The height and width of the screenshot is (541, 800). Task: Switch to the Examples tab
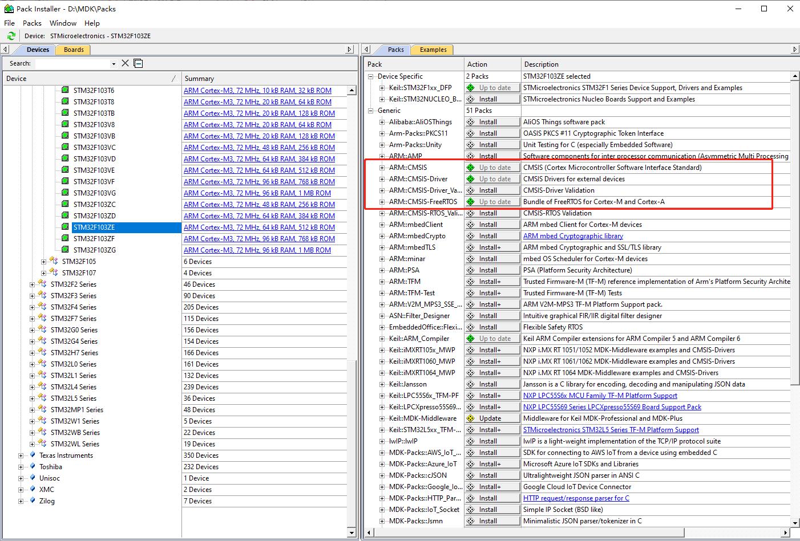433,50
